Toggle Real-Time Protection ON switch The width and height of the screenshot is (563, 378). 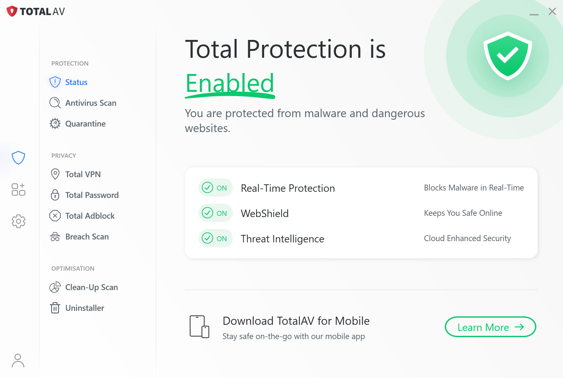(215, 188)
